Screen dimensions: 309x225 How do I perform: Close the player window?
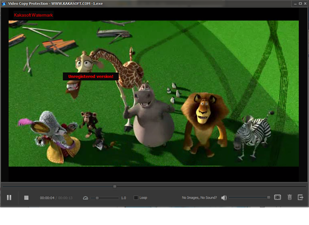pos(305,3)
